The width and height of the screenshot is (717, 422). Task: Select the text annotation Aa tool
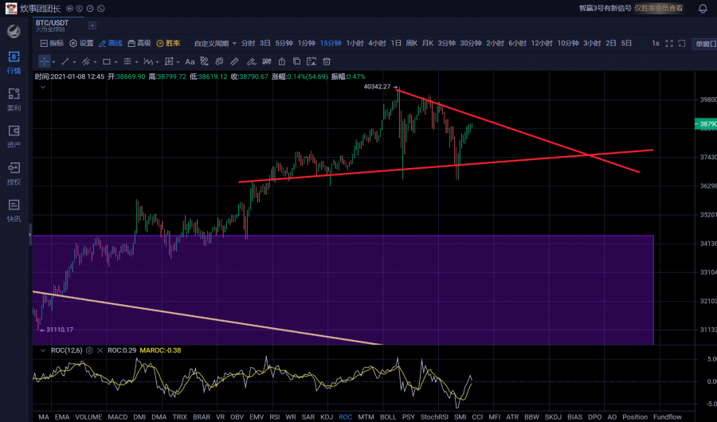coord(190,61)
